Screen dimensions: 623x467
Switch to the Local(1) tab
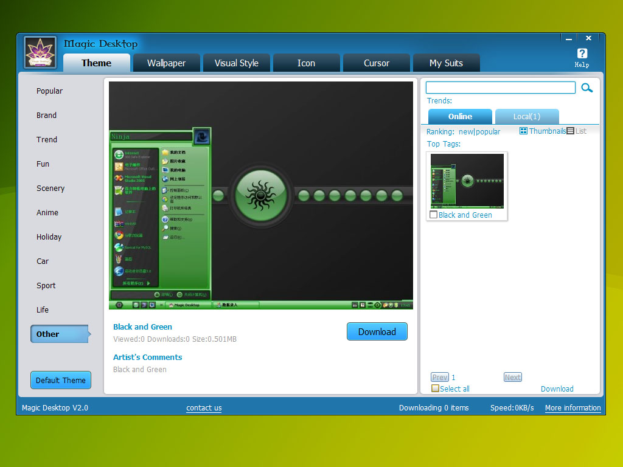point(527,116)
